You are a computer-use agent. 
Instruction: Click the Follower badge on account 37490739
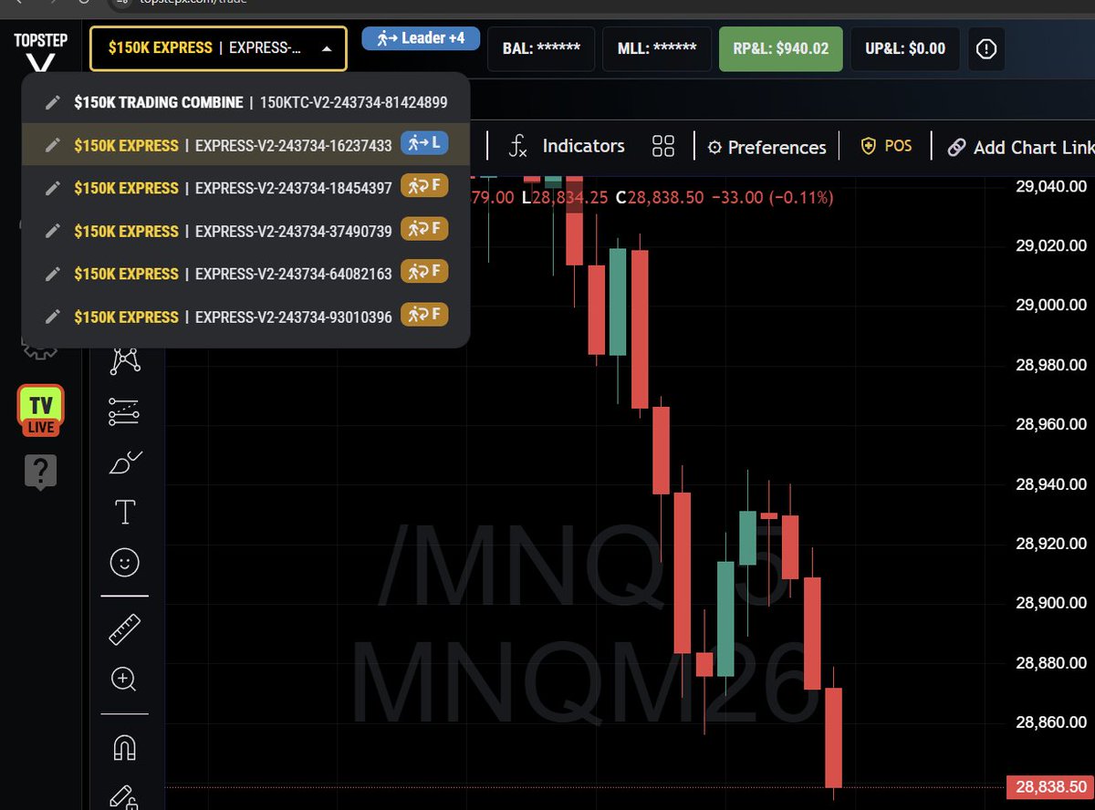[424, 229]
